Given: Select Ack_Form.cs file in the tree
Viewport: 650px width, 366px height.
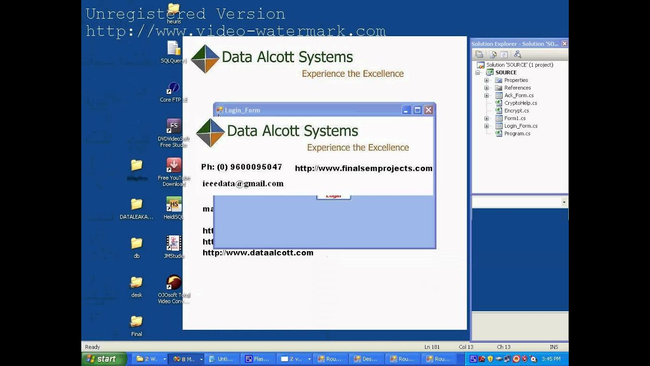Looking at the screenshot, I should click(x=518, y=96).
